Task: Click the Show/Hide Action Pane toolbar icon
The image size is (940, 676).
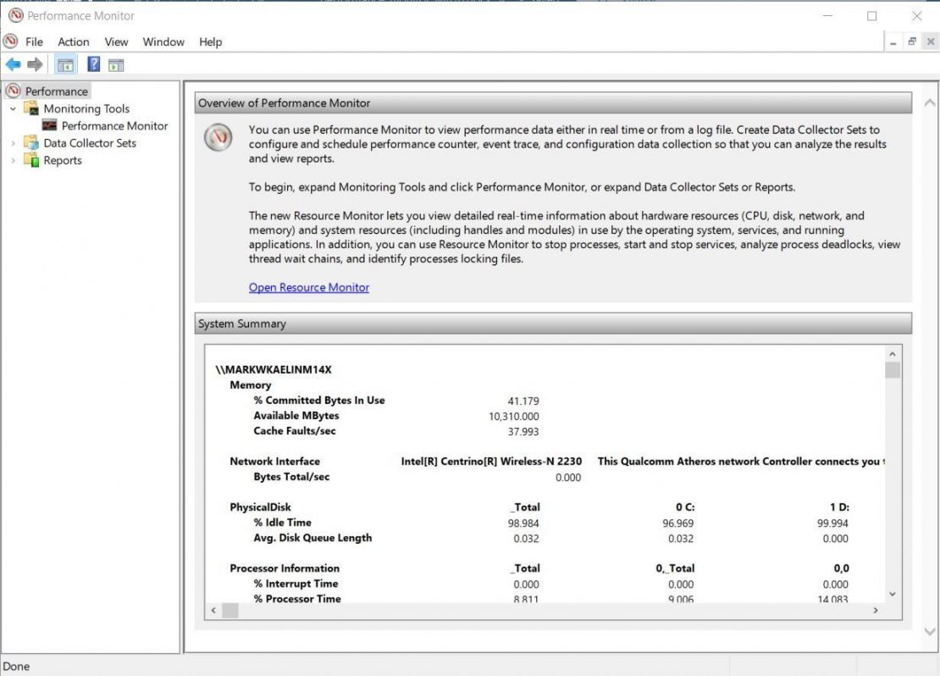Action: pyautogui.click(x=116, y=64)
